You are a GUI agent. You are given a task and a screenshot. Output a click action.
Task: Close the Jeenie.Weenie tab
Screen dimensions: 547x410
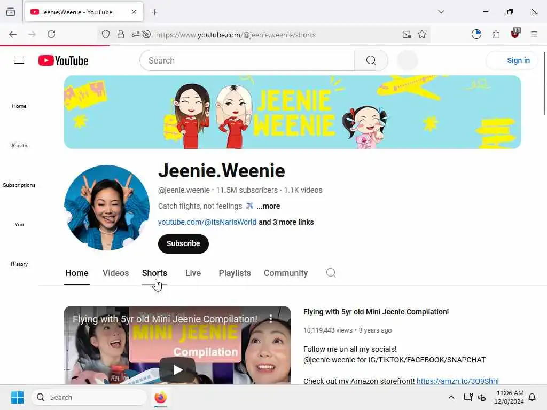[134, 12]
